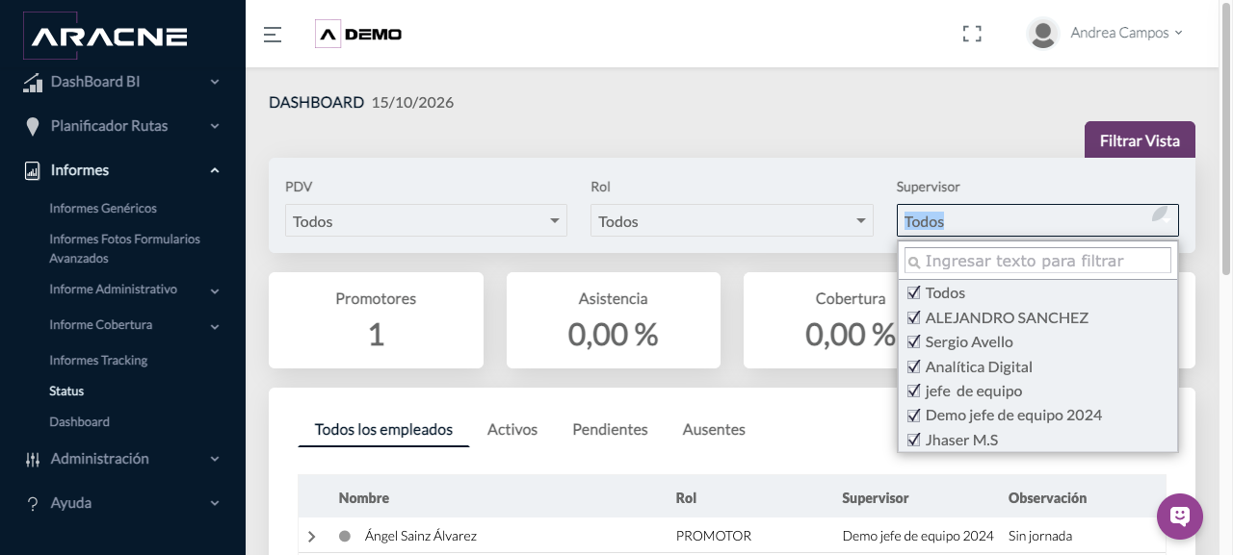This screenshot has height=555, width=1233.
Task: Uncheck Analítica Digital checkbox
Action: pyautogui.click(x=914, y=366)
